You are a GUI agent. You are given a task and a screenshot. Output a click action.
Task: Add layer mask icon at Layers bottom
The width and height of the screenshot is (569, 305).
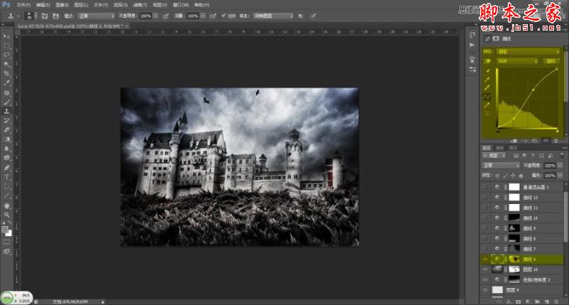click(519, 301)
